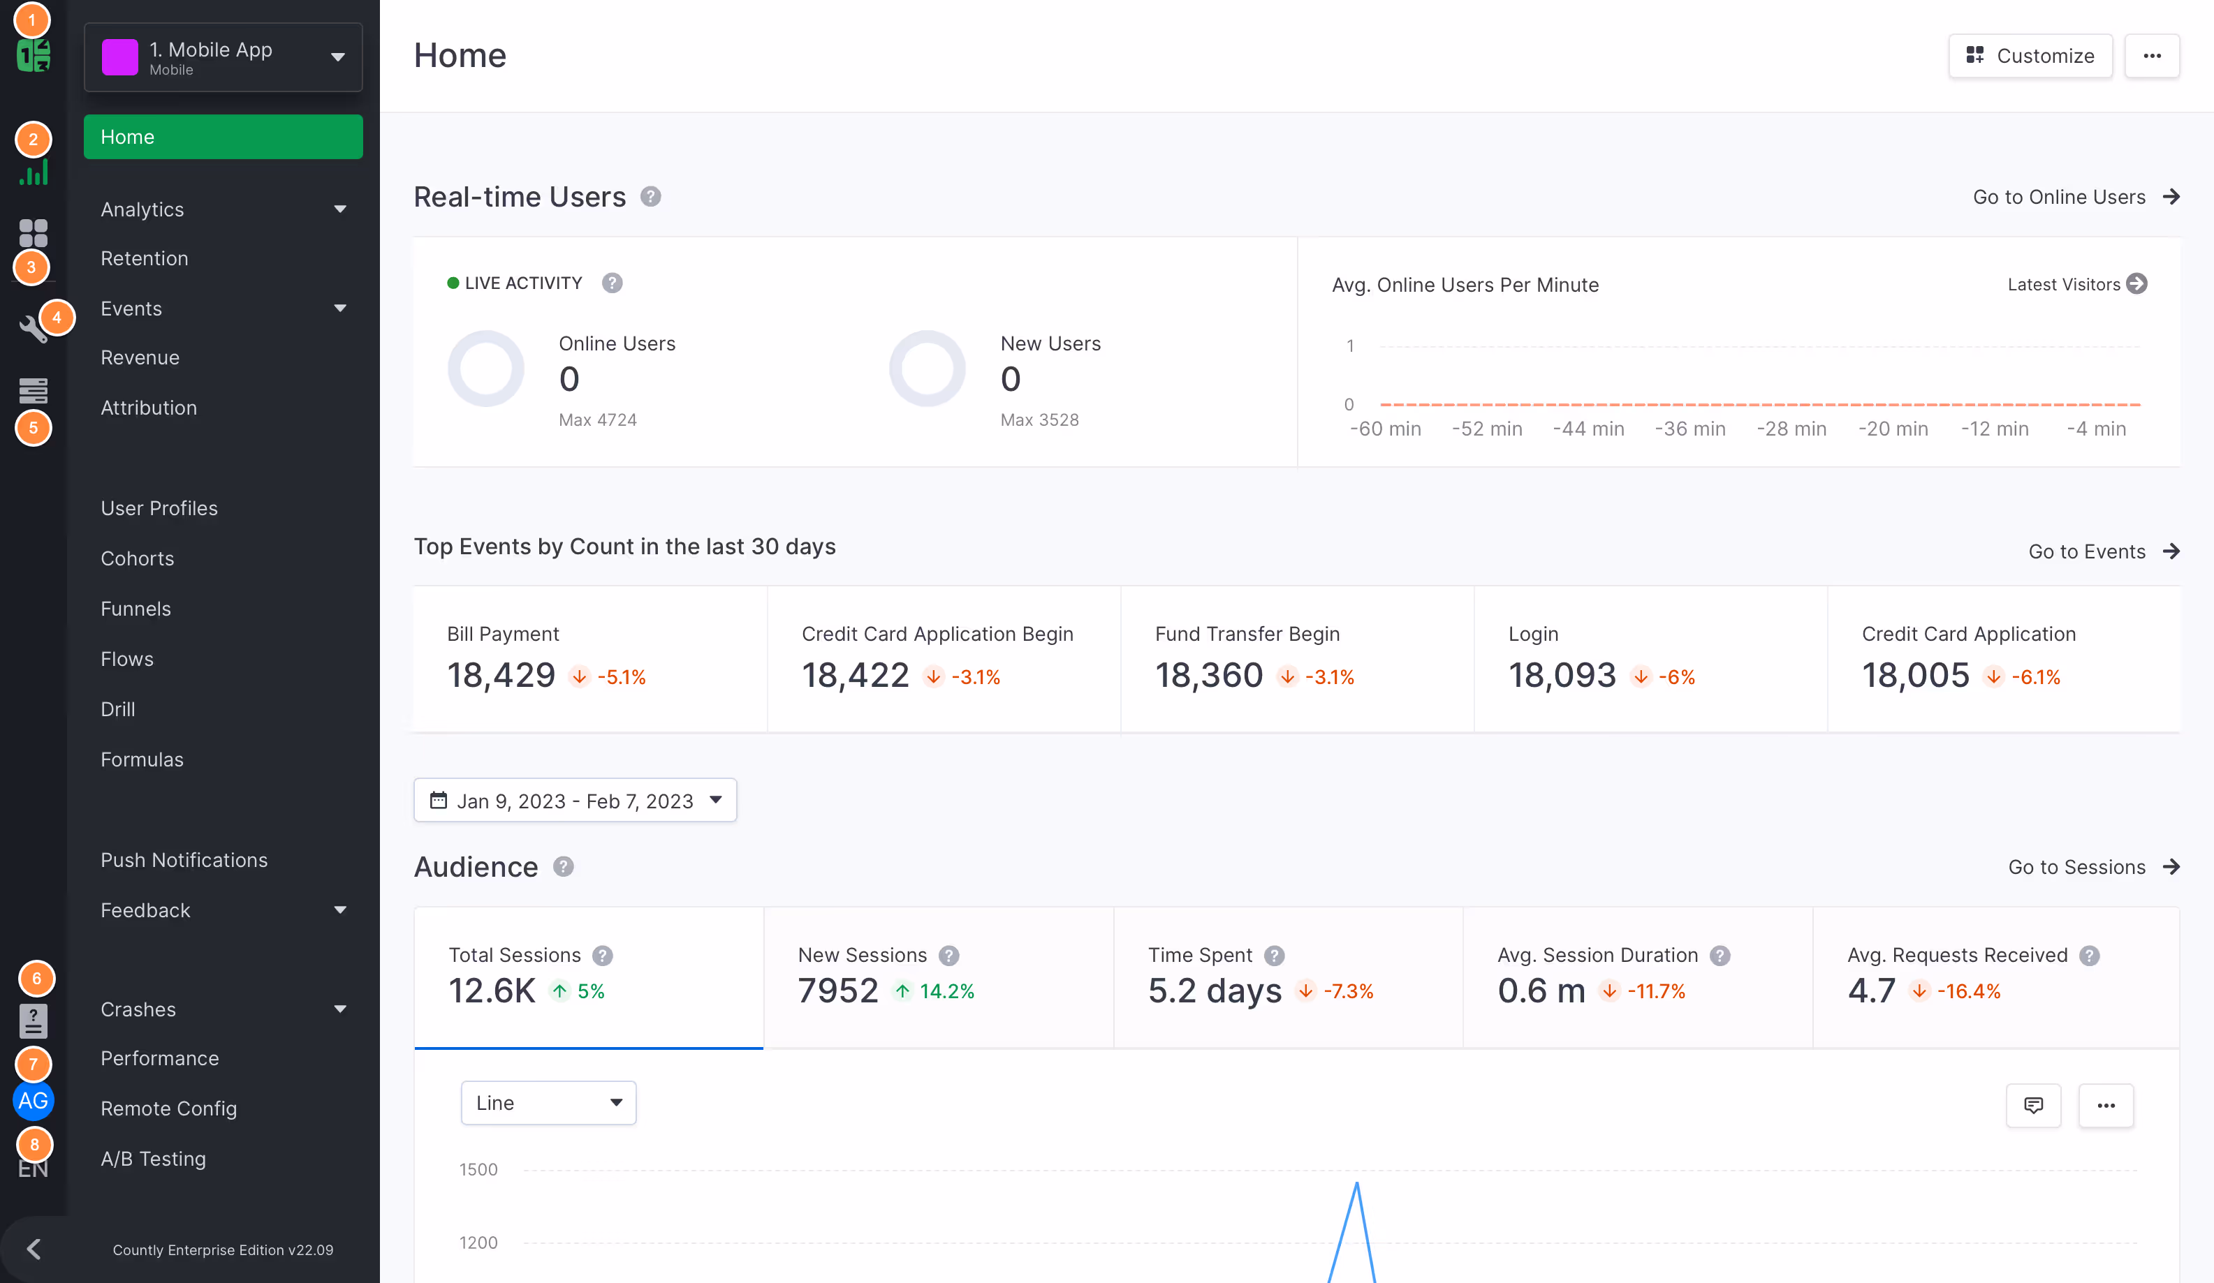Expand the Crashes menu section
2214x1283 pixels.
coord(223,1009)
